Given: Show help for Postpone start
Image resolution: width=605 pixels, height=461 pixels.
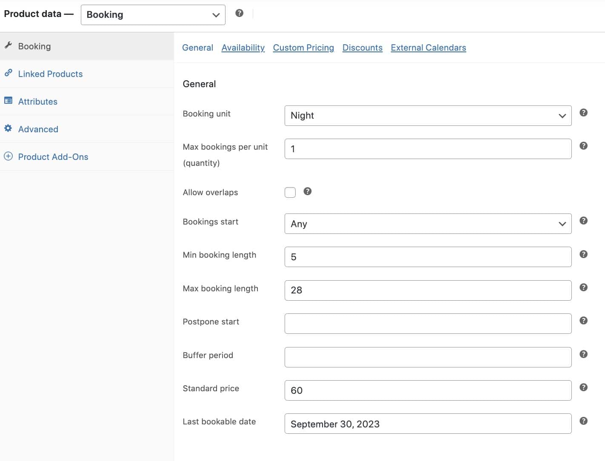Looking at the screenshot, I should click(x=584, y=321).
